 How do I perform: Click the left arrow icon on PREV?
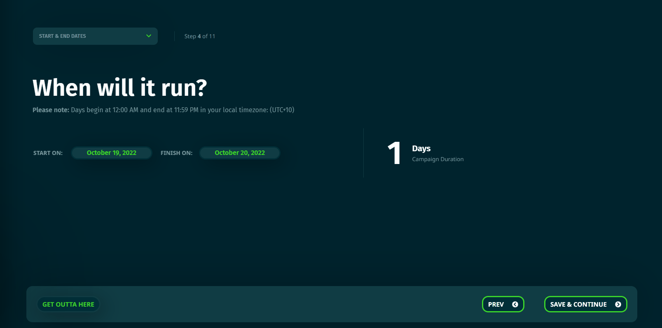point(515,305)
